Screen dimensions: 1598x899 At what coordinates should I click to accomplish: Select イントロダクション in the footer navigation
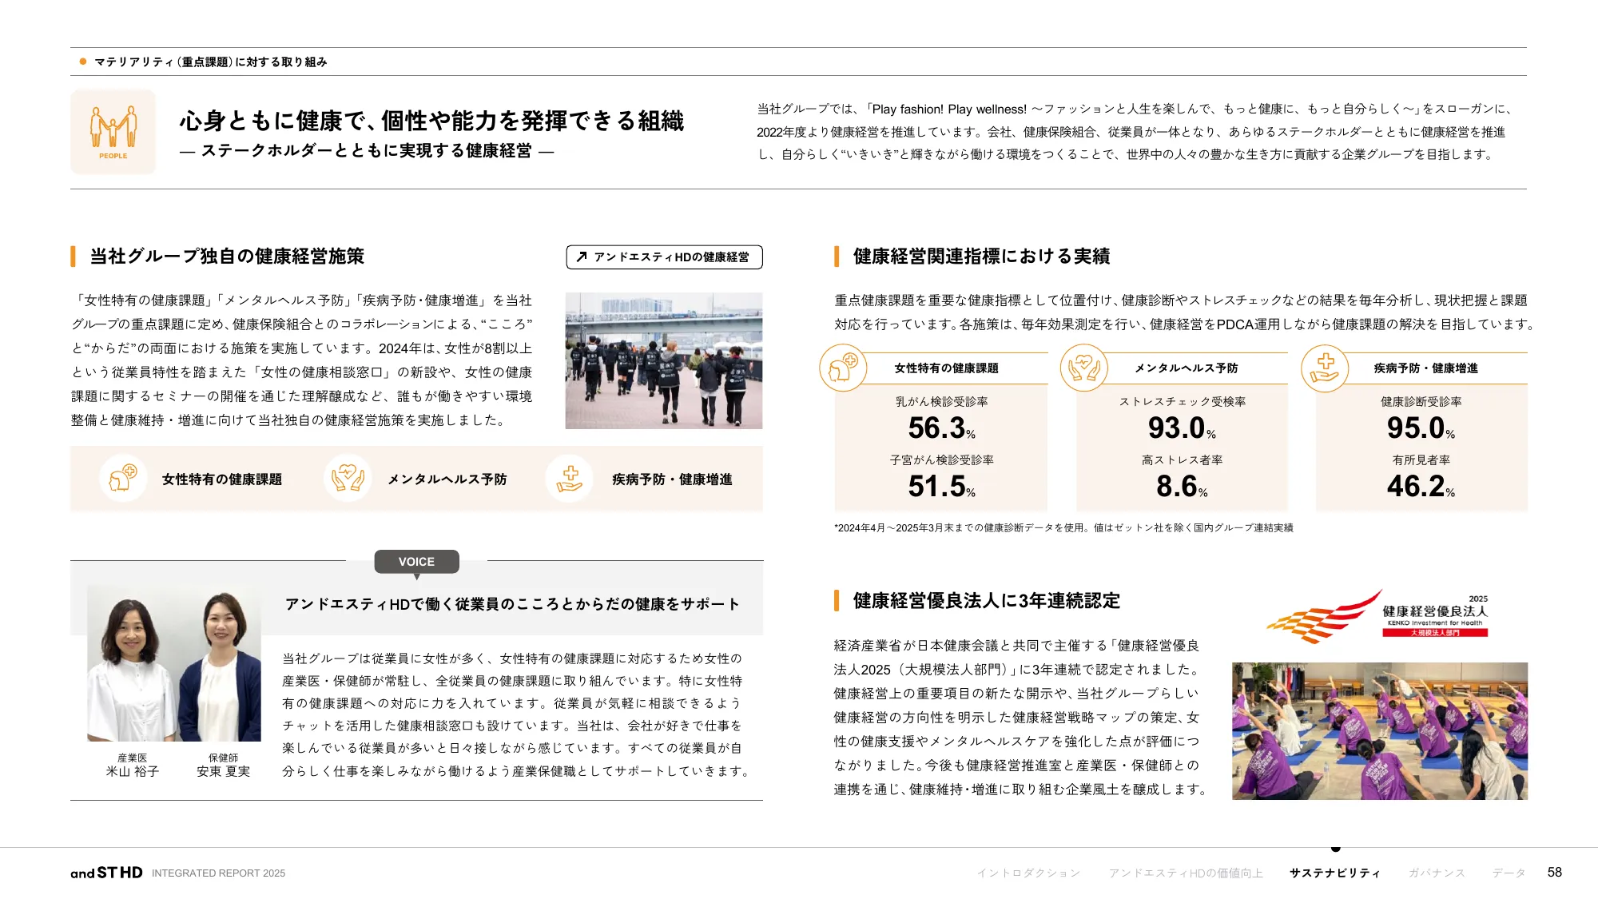1029,873
